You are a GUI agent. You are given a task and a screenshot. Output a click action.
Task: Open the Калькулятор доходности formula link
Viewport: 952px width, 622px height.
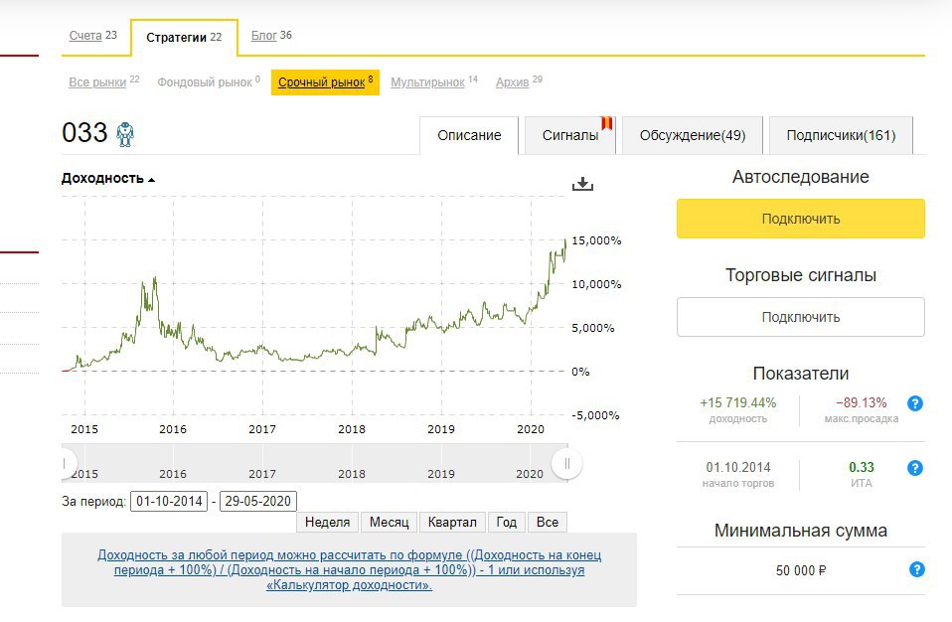(349, 586)
